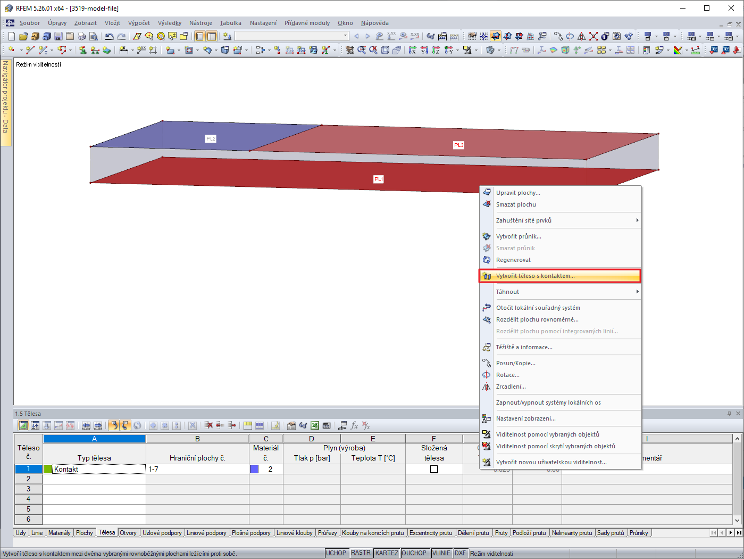Viewport: 744px width, 559px height.
Task: Click the Rotate toolbar icon
Action: point(570,36)
